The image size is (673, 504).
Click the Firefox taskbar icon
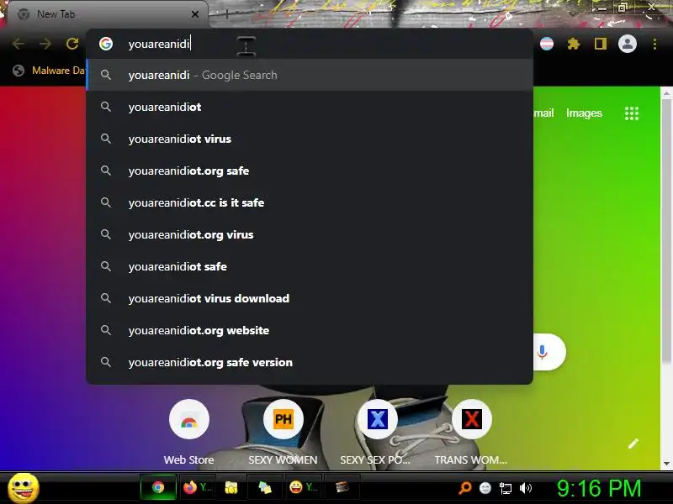[197, 487]
